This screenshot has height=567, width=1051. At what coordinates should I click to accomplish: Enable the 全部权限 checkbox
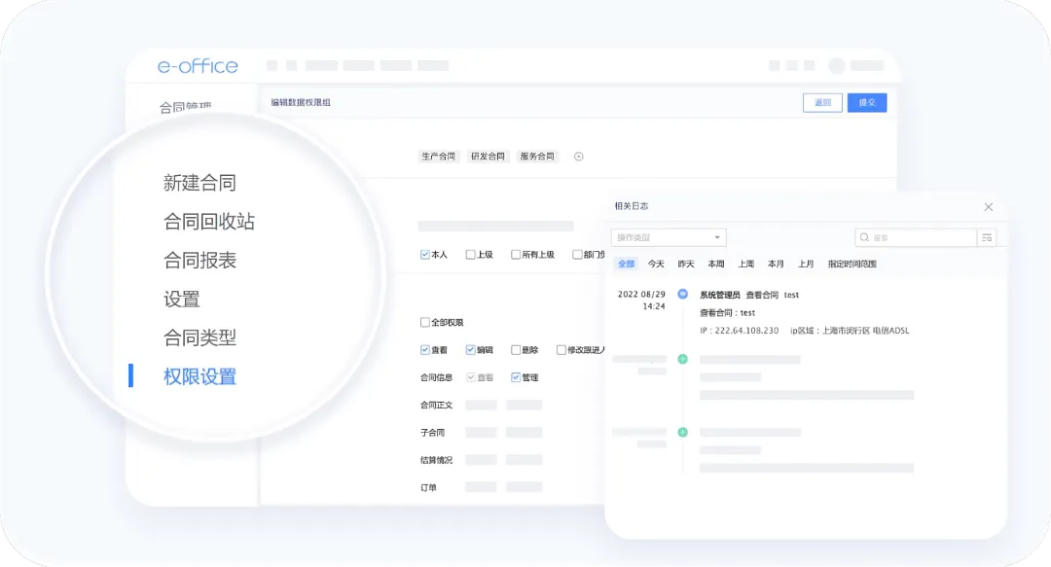click(425, 323)
